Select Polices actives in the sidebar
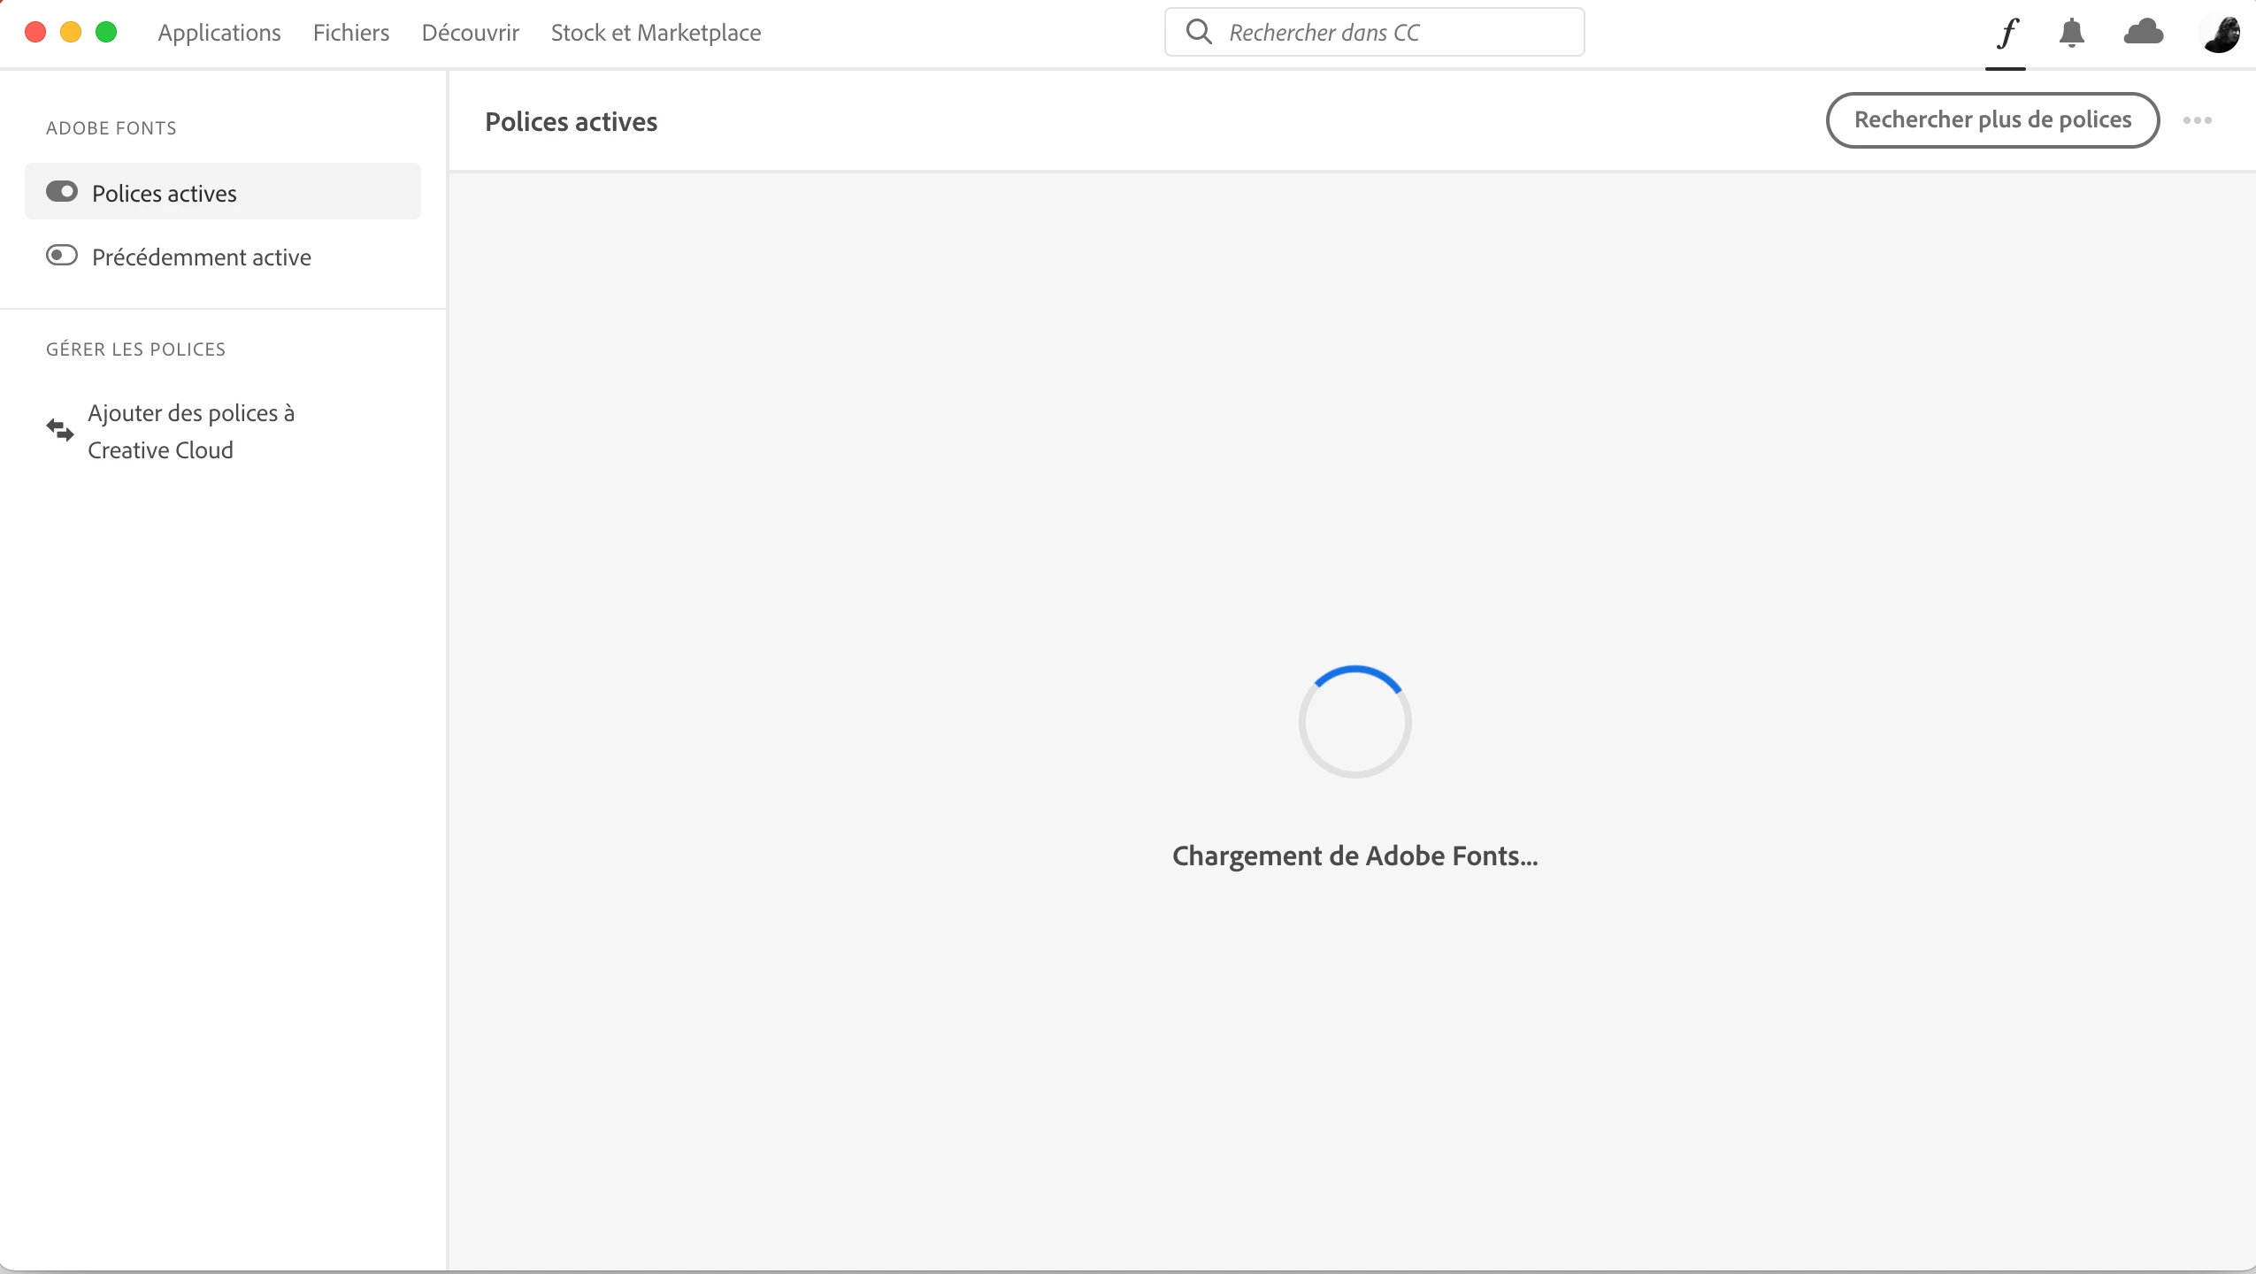This screenshot has width=2256, height=1274. tap(165, 193)
